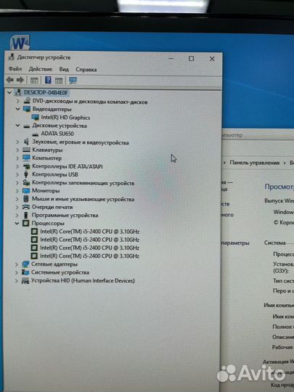Open the Вид menu

pyautogui.click(x=64, y=69)
